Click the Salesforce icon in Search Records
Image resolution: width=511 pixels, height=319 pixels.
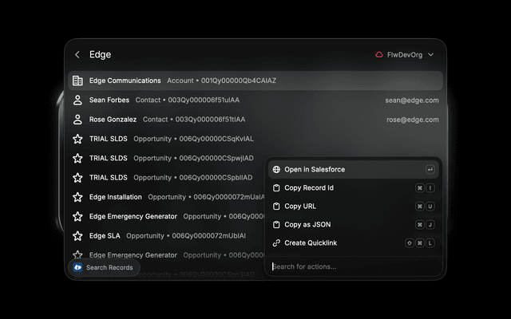pos(77,268)
